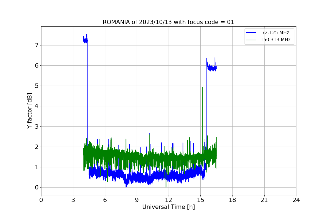Click x-axis tick label '12'

169,200
